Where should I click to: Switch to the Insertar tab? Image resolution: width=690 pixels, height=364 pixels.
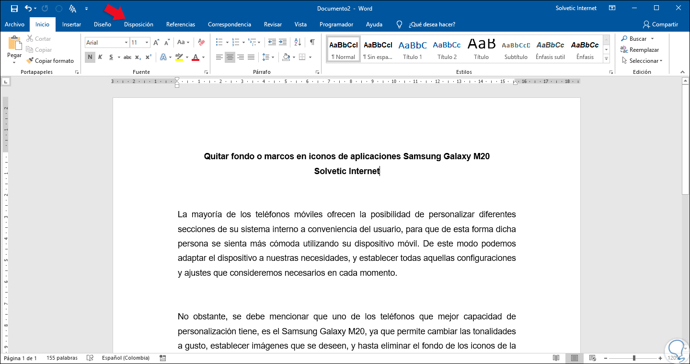tap(71, 24)
